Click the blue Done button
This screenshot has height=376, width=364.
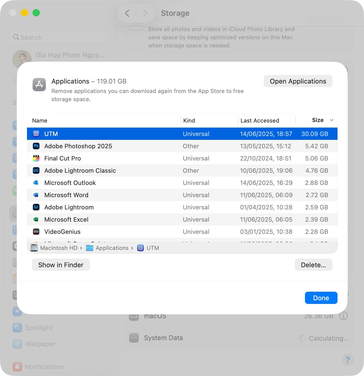[x=321, y=298]
